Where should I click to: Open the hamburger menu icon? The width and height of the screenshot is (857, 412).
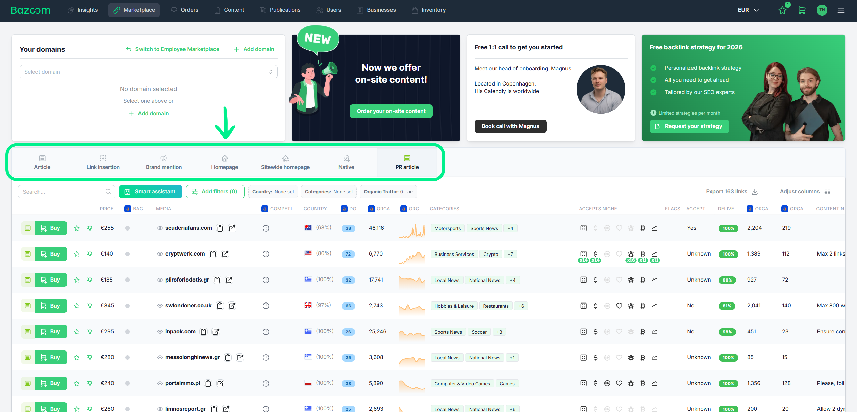[x=841, y=10]
